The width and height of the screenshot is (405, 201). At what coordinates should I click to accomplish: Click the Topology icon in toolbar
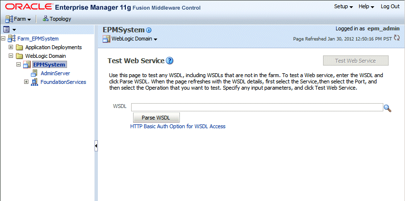tap(46, 19)
